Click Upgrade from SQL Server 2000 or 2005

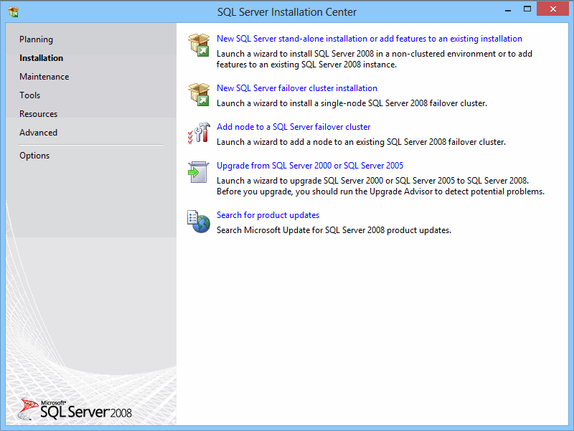tap(310, 166)
